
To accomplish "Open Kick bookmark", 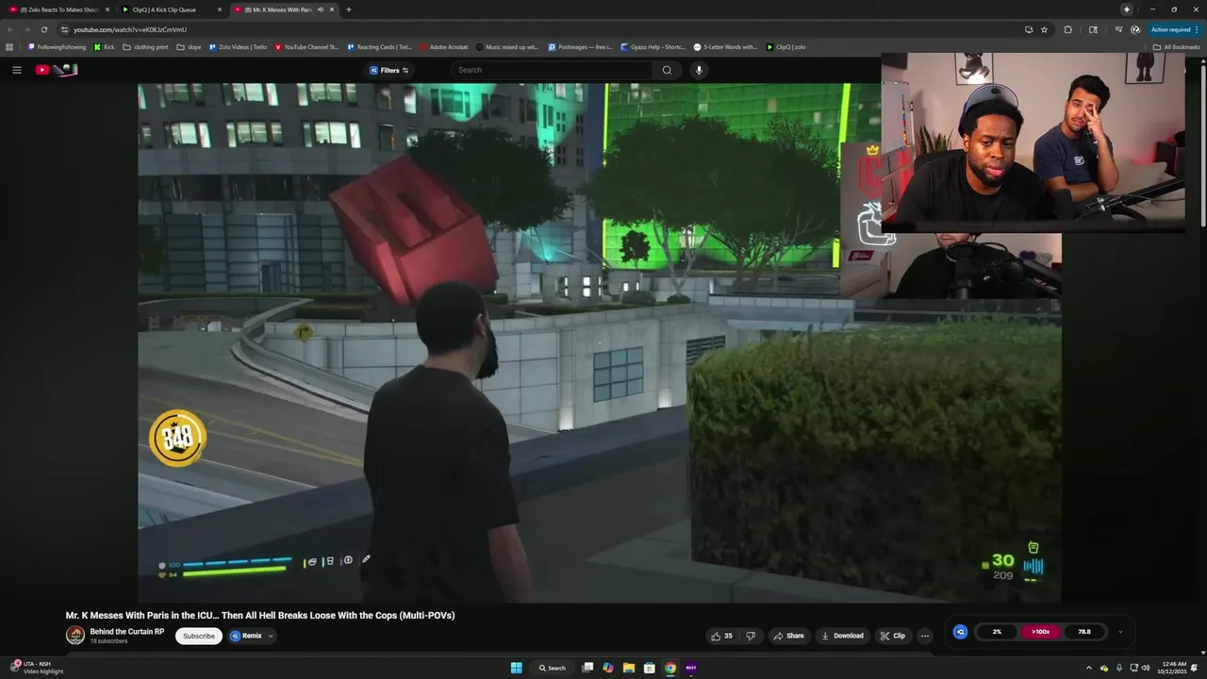I will point(104,46).
